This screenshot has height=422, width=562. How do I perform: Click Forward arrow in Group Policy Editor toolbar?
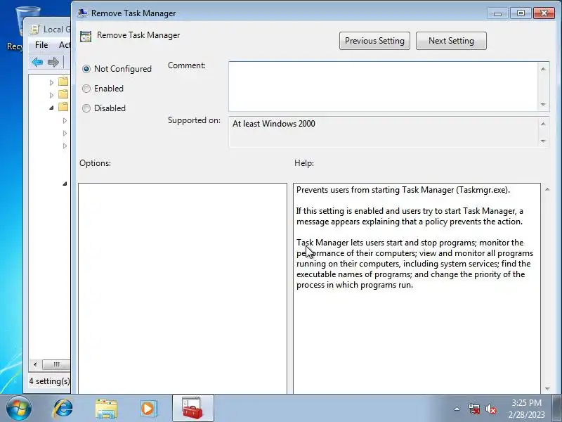click(x=53, y=62)
